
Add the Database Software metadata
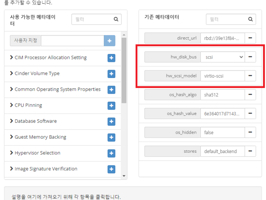(x=111, y=121)
